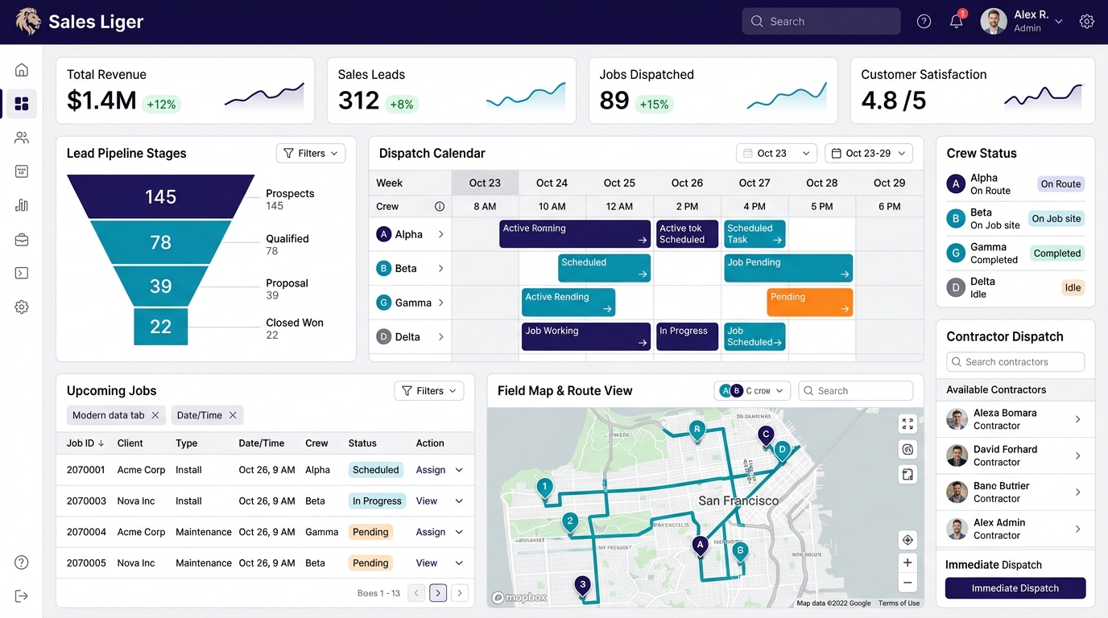Image resolution: width=1108 pixels, height=618 pixels.
Task: Click the map target icon below fullscreen
Action: pos(907,449)
